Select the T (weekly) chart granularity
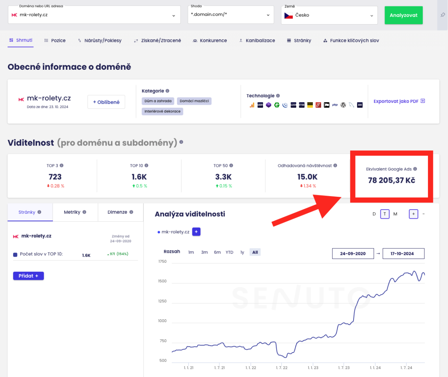 pyautogui.click(x=385, y=214)
